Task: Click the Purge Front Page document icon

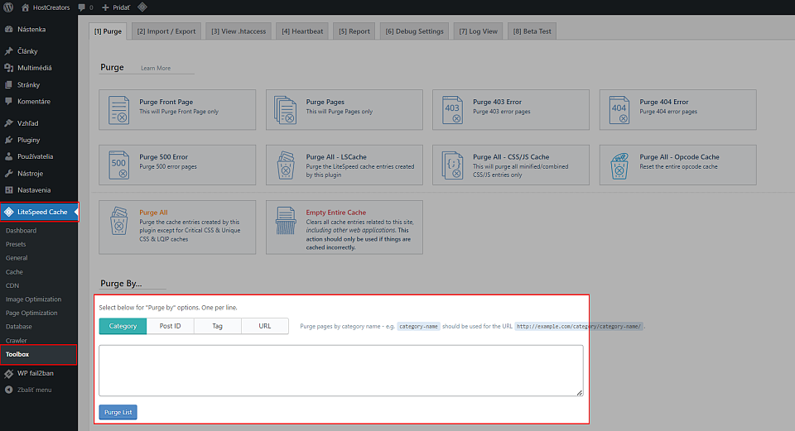Action: pos(118,110)
